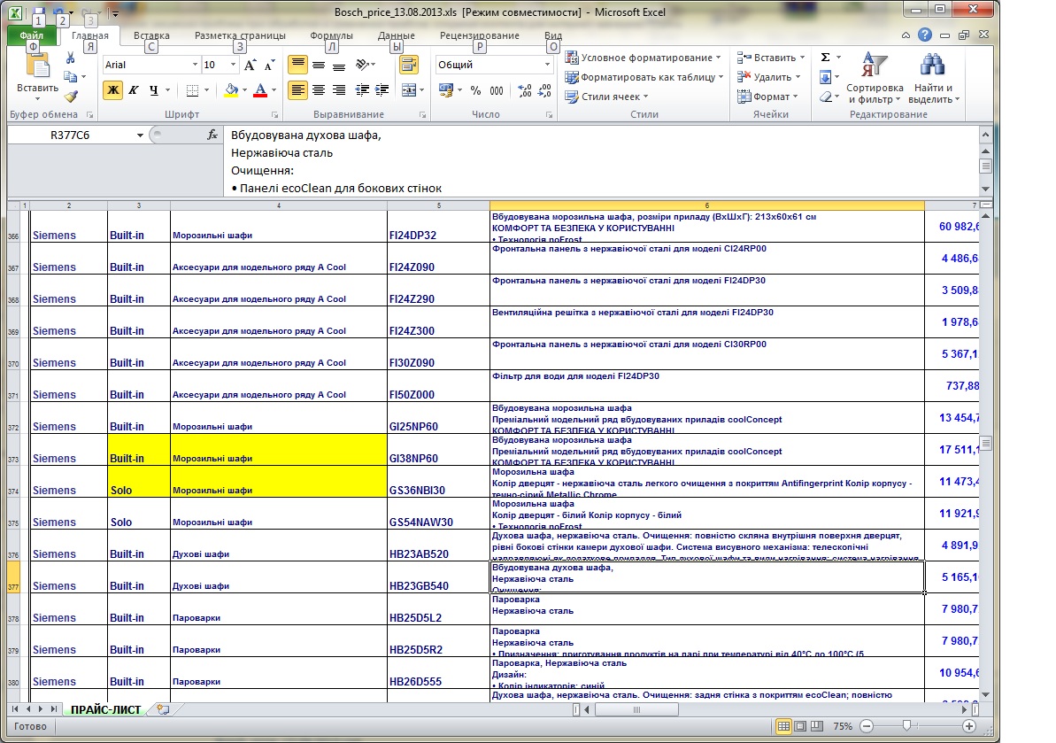The width and height of the screenshot is (1056, 743).
Task: Click the Cut scissors icon
Action: click(x=71, y=58)
